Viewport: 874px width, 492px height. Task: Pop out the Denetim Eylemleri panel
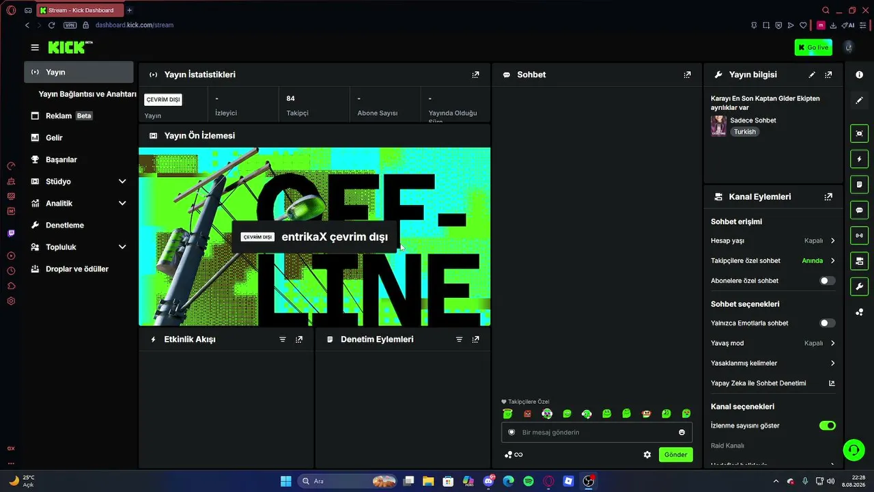point(475,340)
